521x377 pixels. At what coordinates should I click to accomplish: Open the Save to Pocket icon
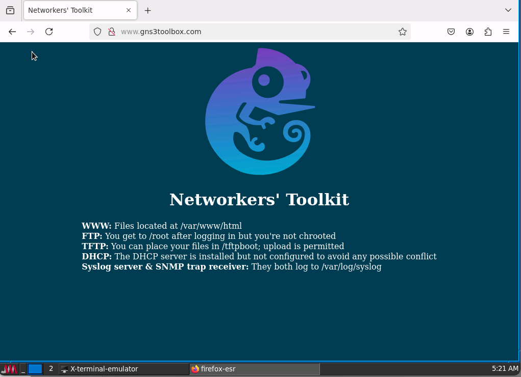[451, 32]
